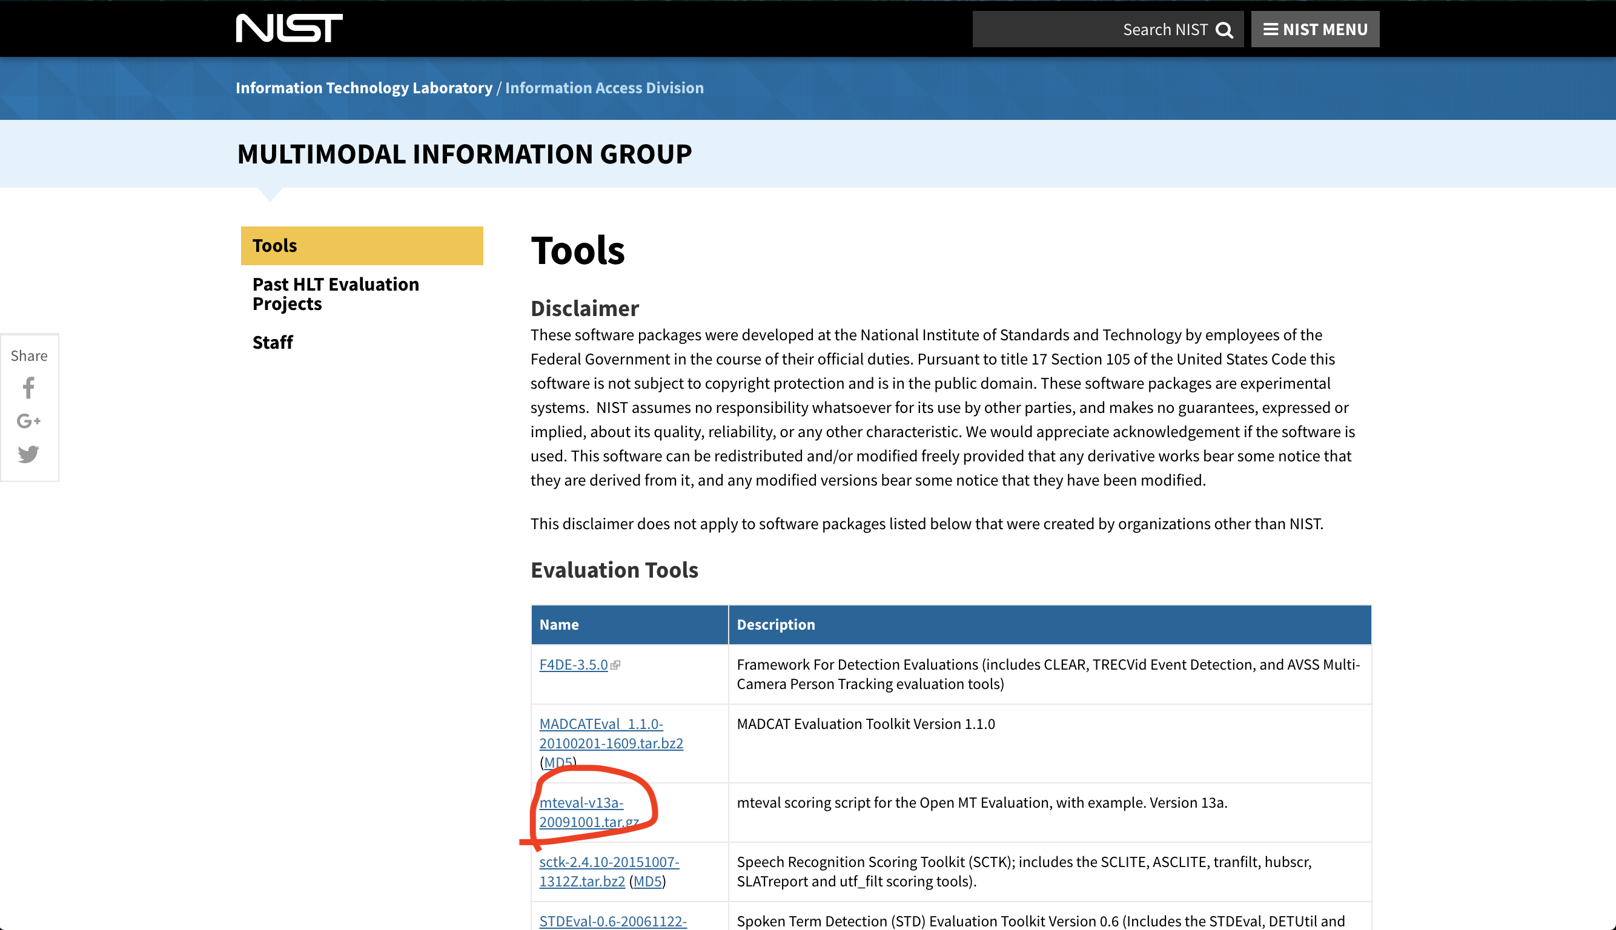Open the NIST MENU hamburger button
This screenshot has width=1616, height=930.
tap(1314, 30)
